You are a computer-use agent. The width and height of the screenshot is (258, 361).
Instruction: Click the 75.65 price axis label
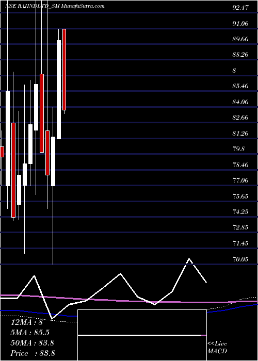[x=240, y=196]
